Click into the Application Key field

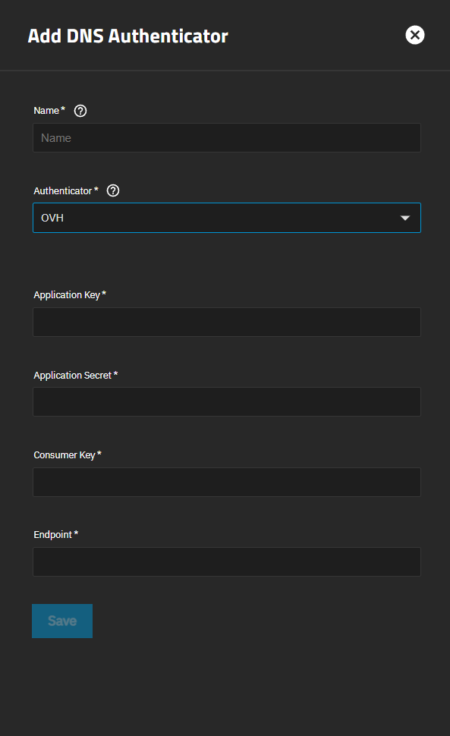pos(227,322)
